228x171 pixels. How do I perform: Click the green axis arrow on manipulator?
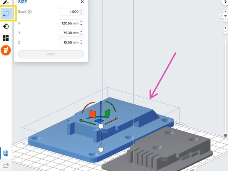click(81, 121)
